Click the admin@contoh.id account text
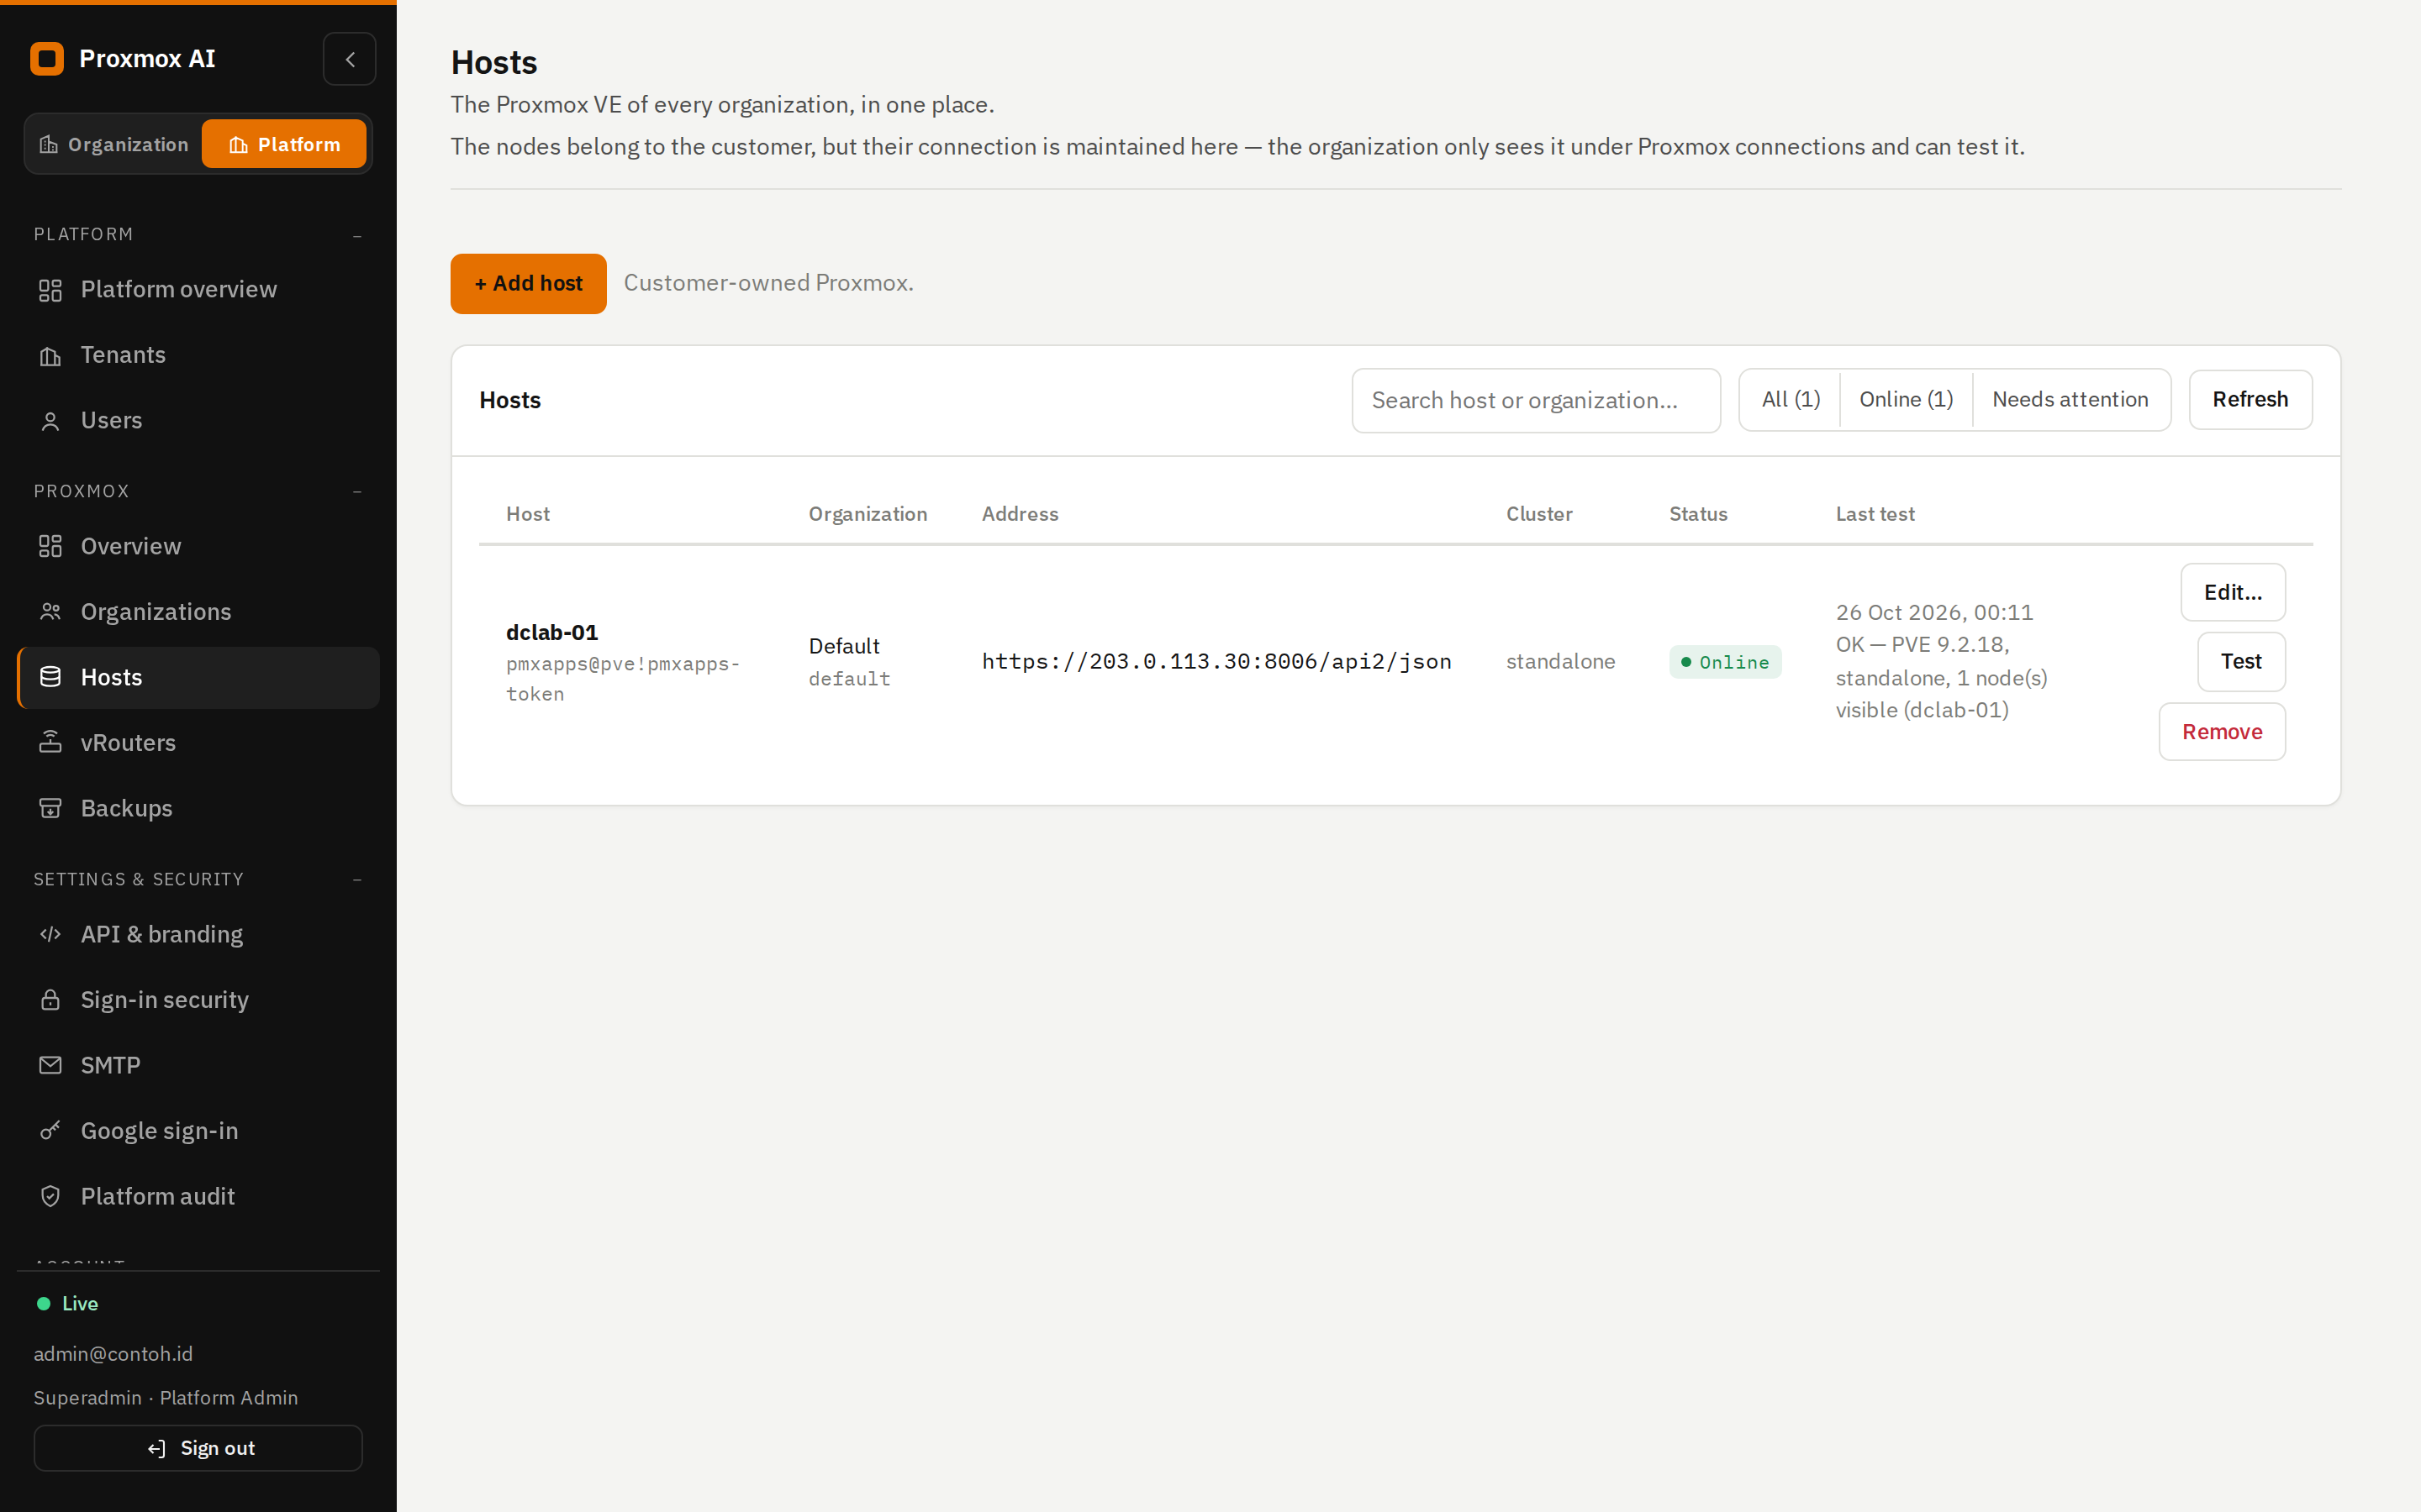Screen dimensions: 2421x1512 click(113, 1354)
